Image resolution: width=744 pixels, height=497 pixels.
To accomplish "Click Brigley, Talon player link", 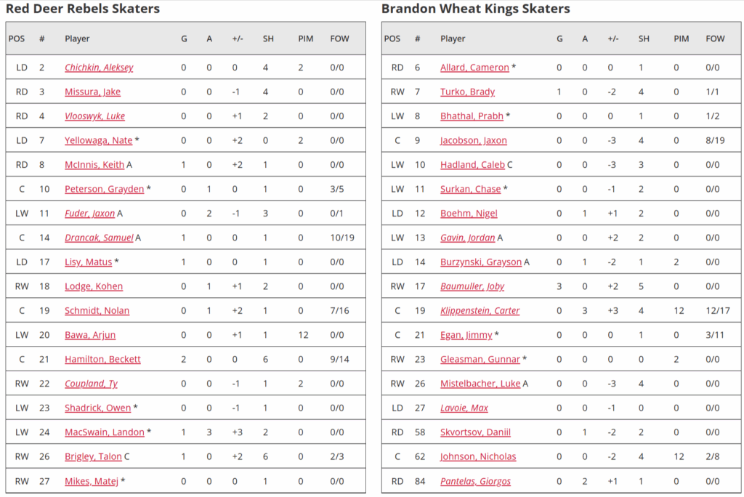I will (x=93, y=456).
